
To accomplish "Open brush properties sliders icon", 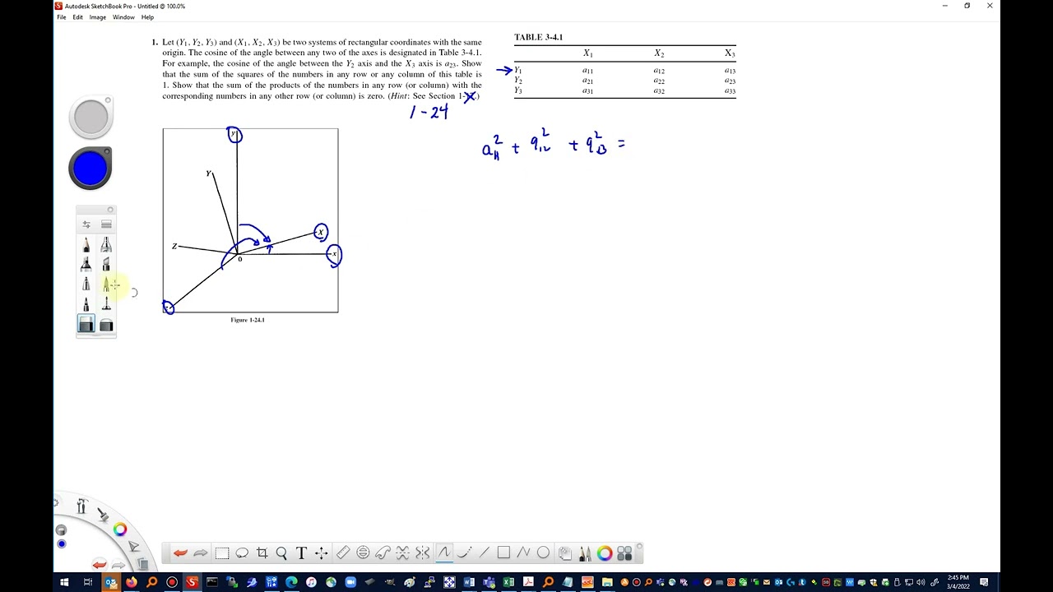I will click(x=86, y=224).
